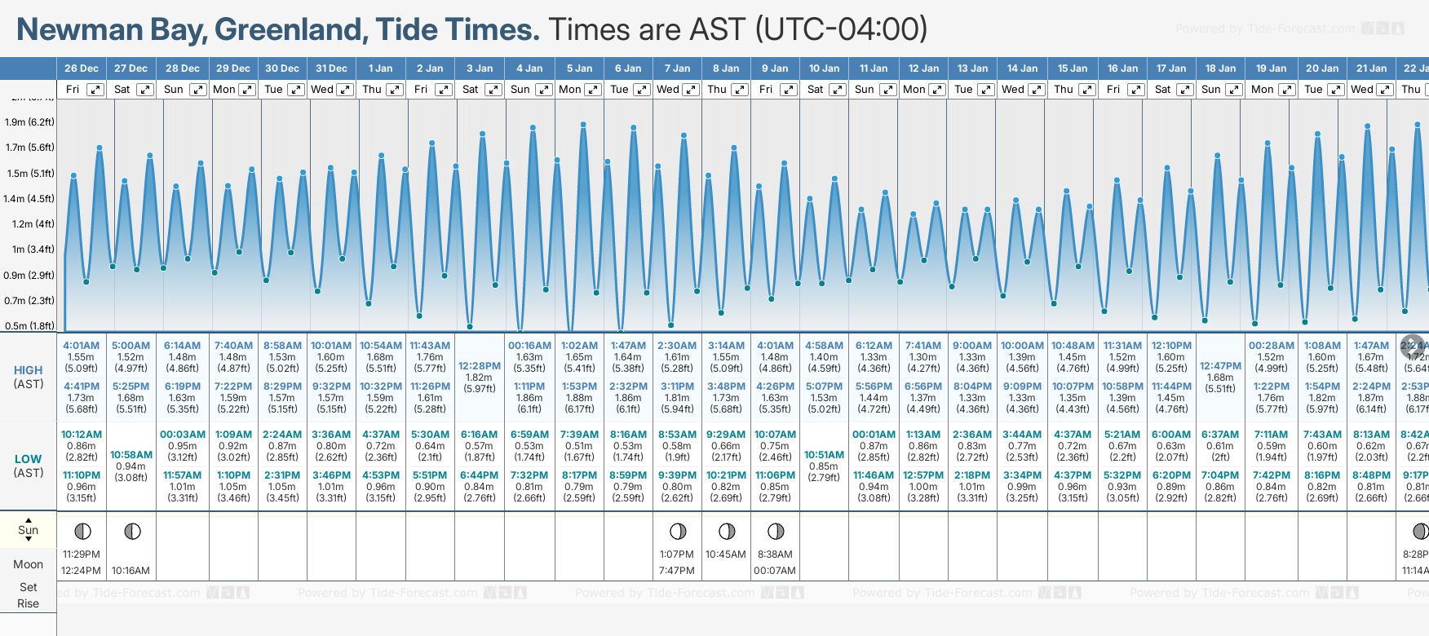This screenshot has height=636, width=1429.
Task: Click the HIGH (AST) row label
Action: tap(29, 377)
